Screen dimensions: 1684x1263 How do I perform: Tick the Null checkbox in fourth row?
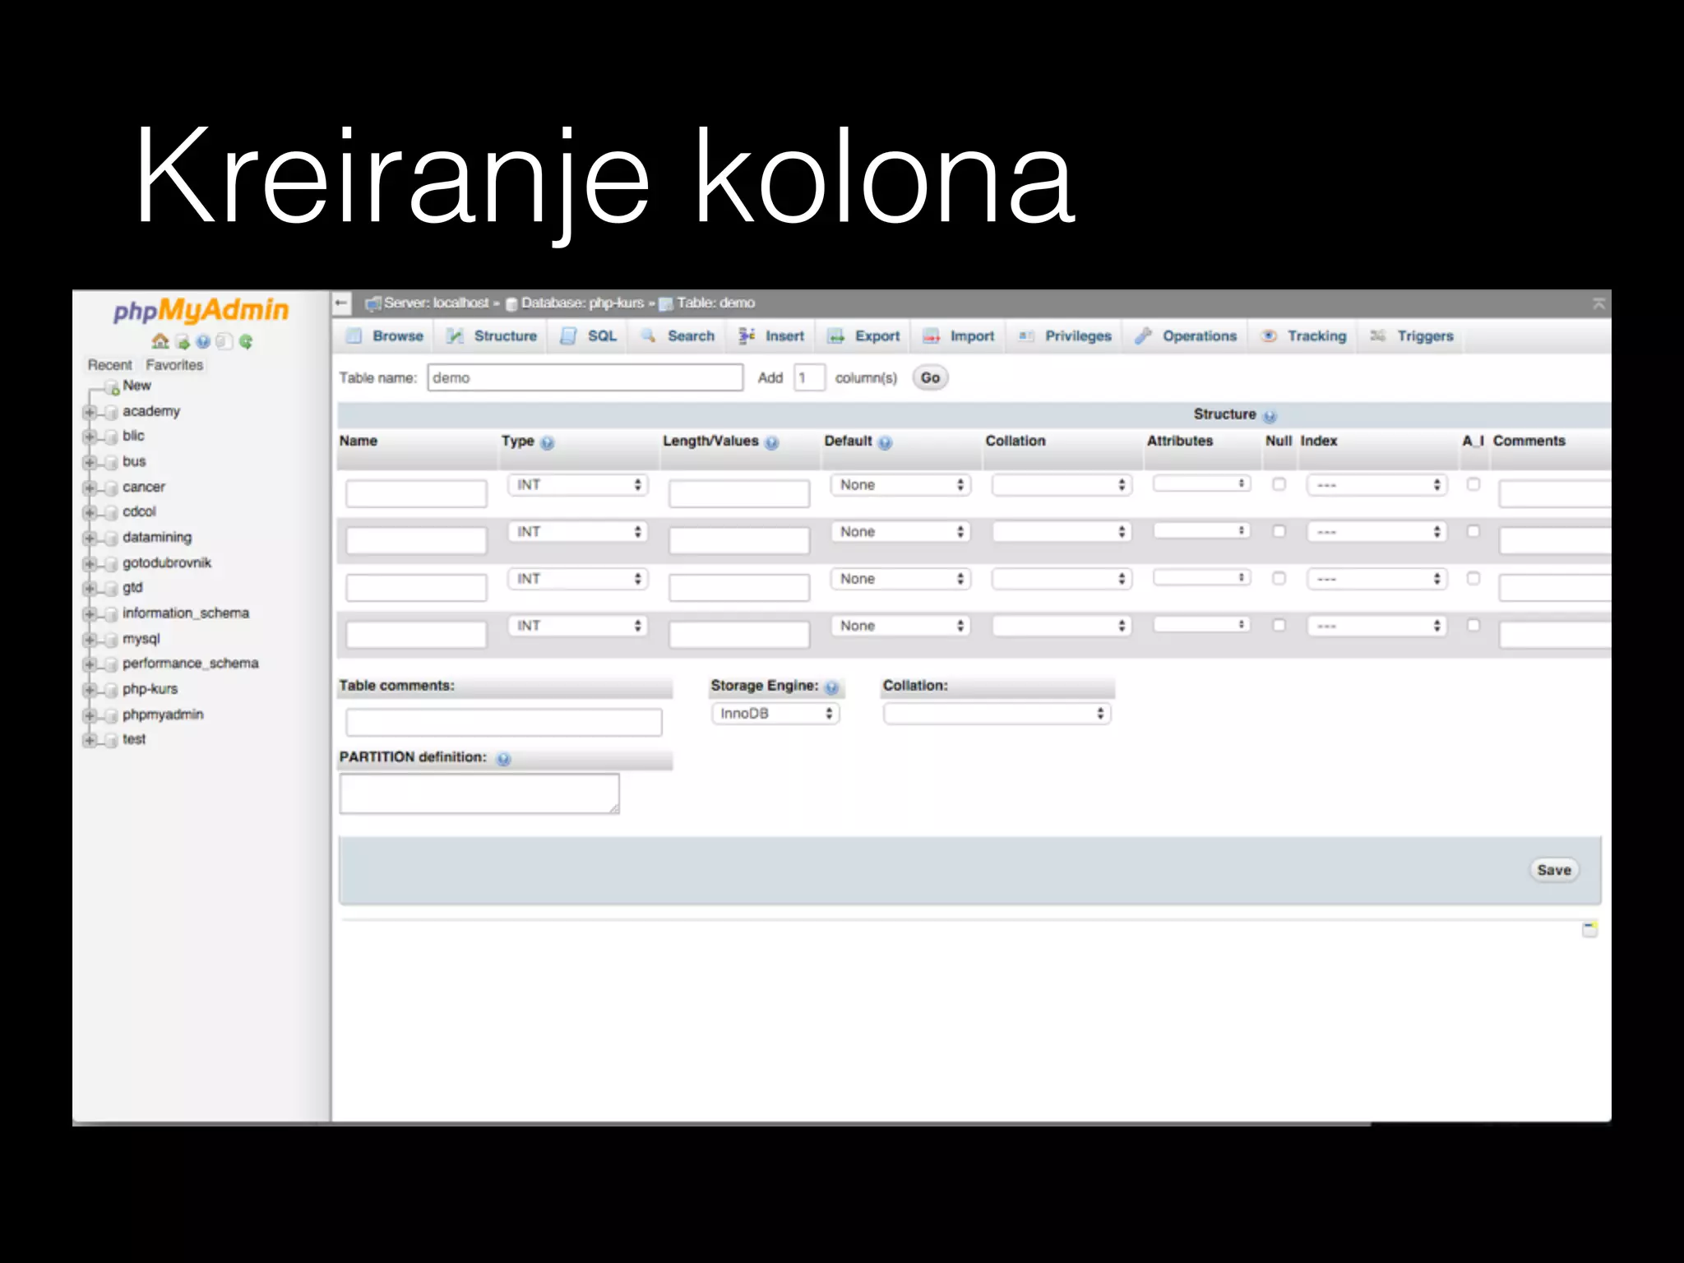point(1279,625)
